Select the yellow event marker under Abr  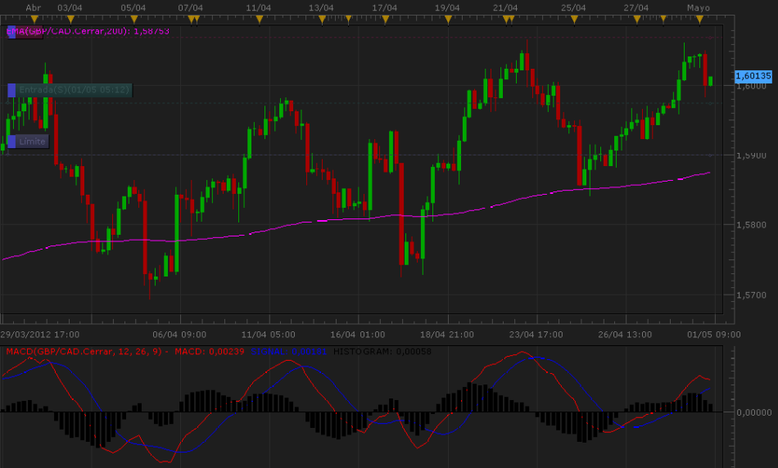pyautogui.click(x=34, y=18)
